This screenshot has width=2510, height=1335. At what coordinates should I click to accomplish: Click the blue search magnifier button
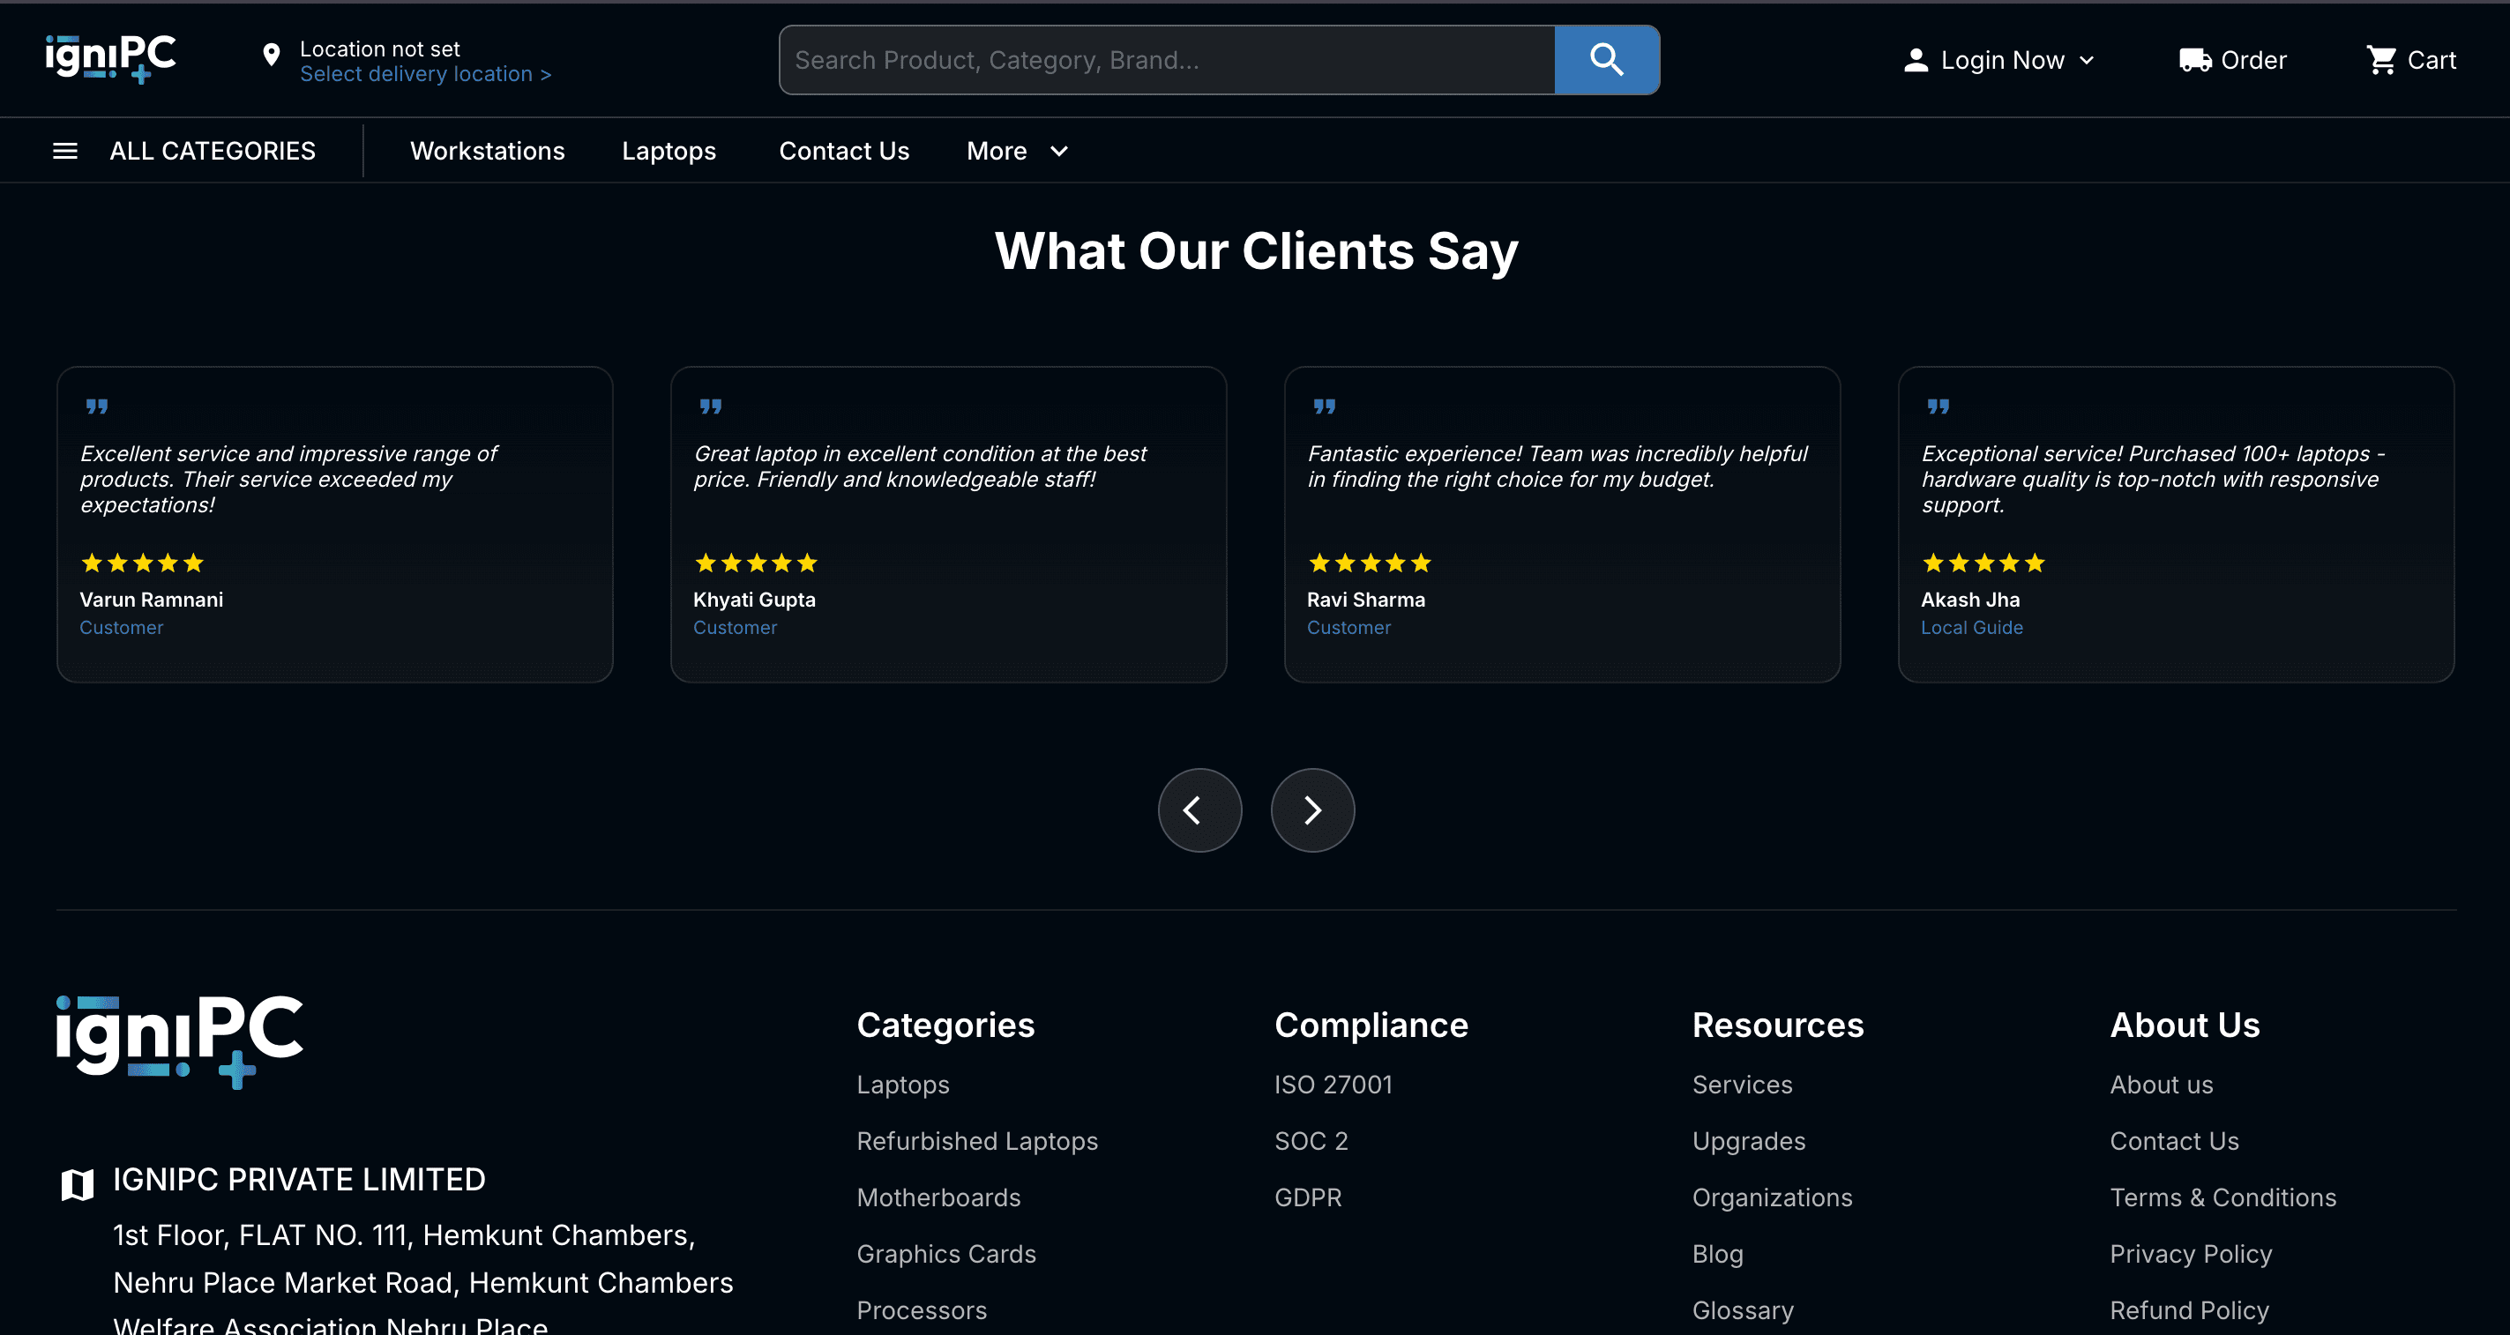click(x=1607, y=61)
